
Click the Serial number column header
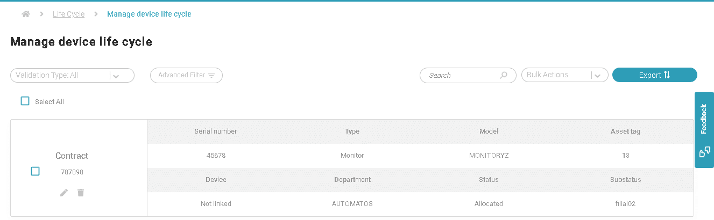[215, 131]
